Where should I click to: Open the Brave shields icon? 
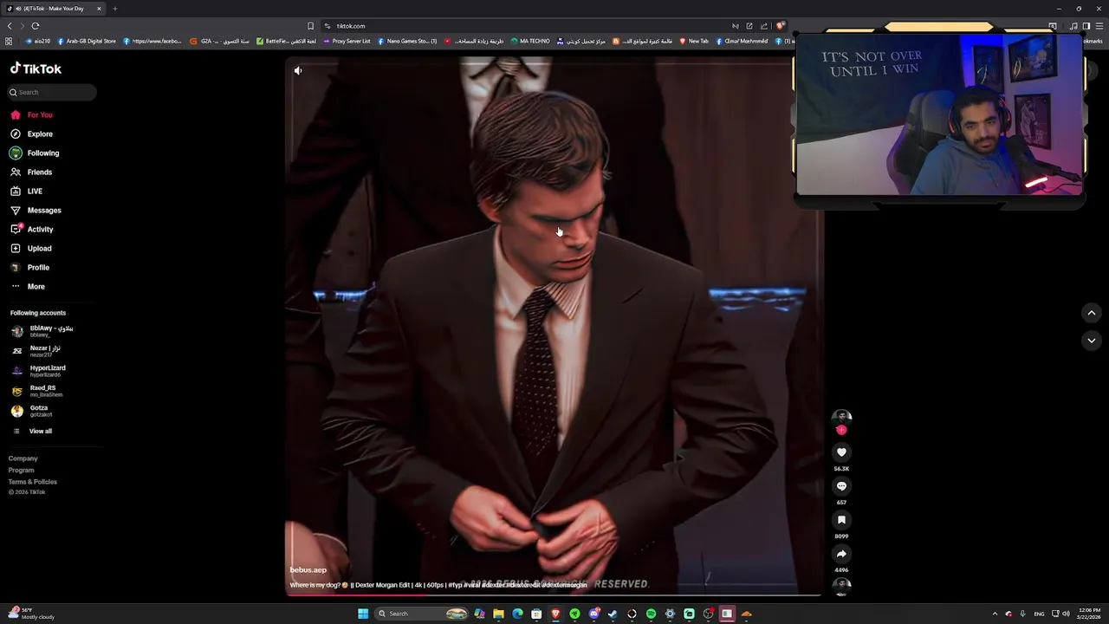point(780,26)
